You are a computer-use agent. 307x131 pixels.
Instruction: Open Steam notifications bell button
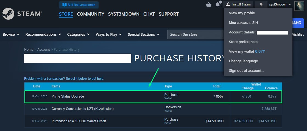point(261,4)
